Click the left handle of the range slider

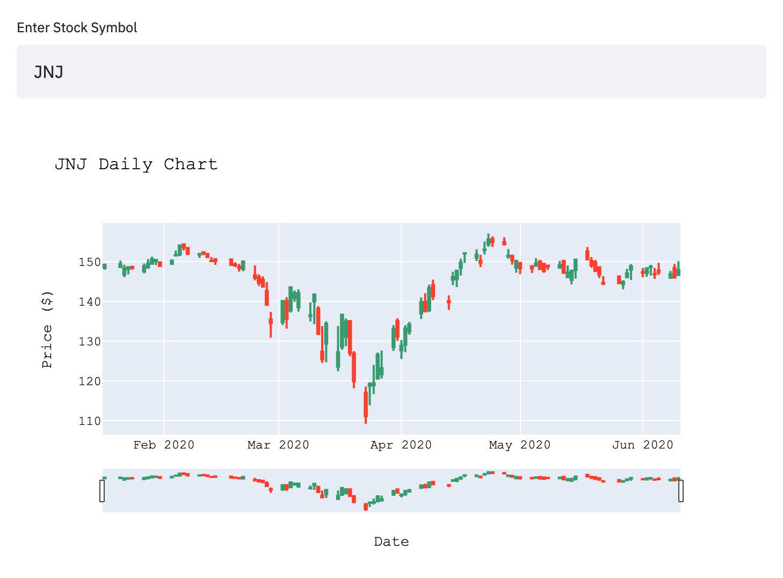[102, 491]
